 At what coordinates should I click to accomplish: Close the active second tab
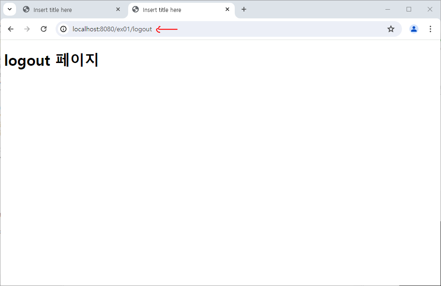[x=227, y=10]
